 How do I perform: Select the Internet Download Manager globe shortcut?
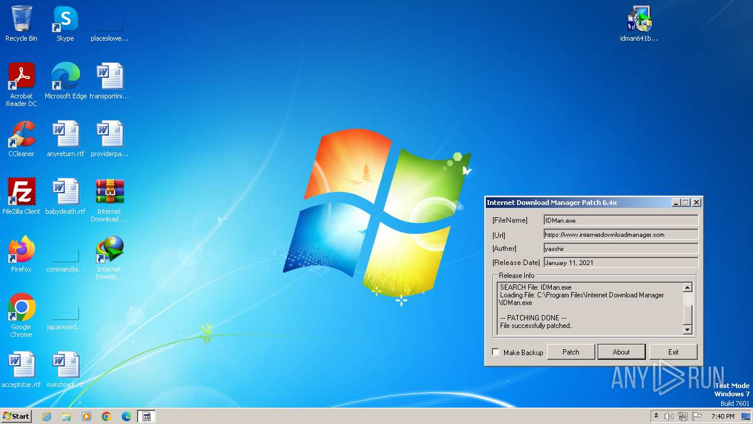coord(109,258)
